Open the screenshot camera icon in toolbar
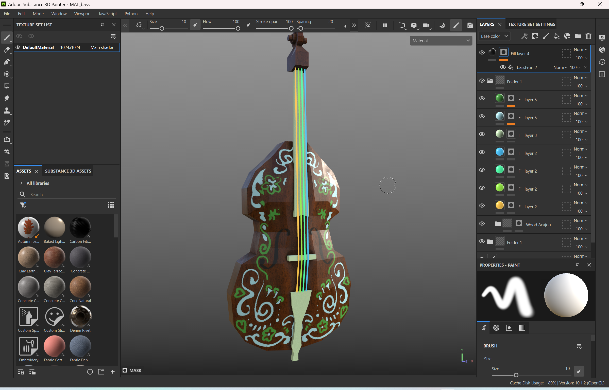 (469, 25)
